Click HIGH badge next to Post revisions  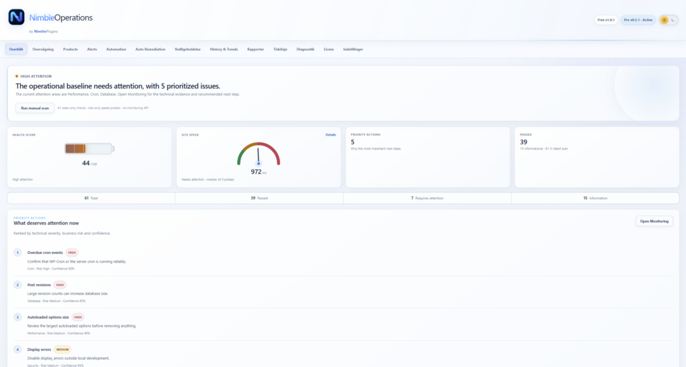(x=60, y=285)
